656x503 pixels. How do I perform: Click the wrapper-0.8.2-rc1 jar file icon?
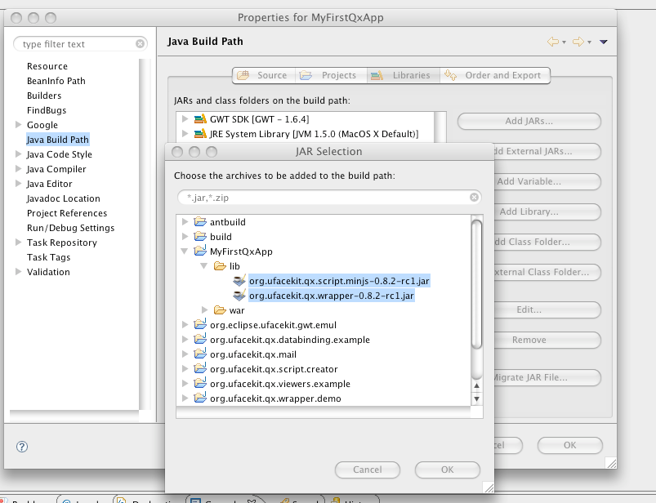pos(239,296)
